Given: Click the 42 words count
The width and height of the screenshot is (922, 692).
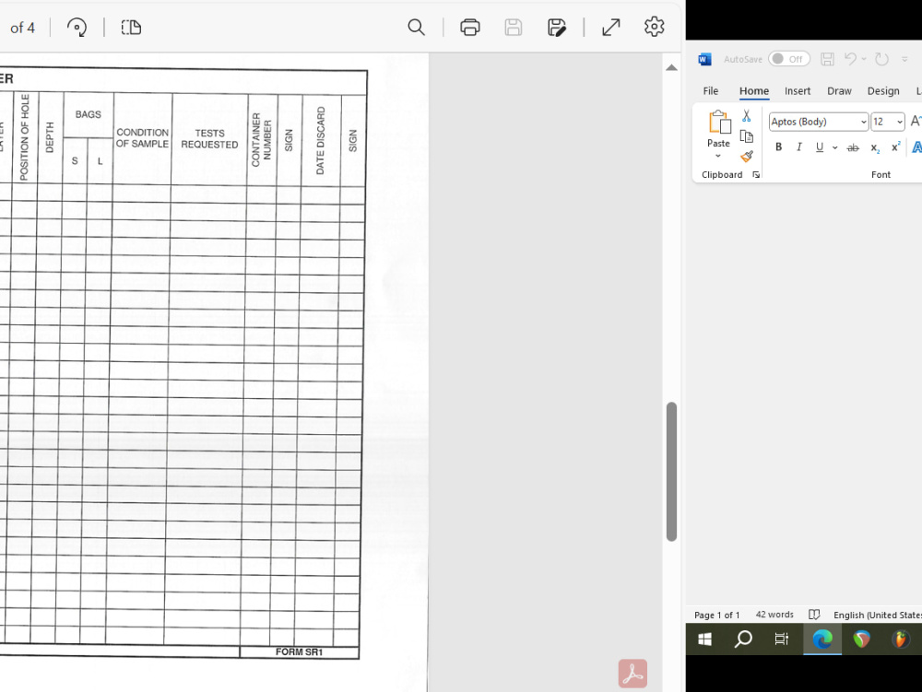Looking at the screenshot, I should [x=774, y=615].
